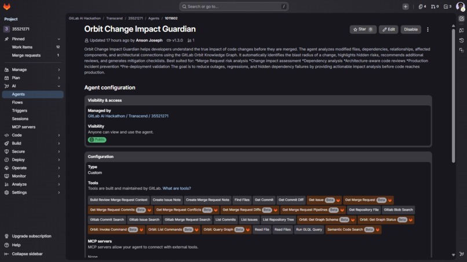467x262 pixels.
Task: Open the user avatar menu
Action: pyautogui.click(x=460, y=6)
